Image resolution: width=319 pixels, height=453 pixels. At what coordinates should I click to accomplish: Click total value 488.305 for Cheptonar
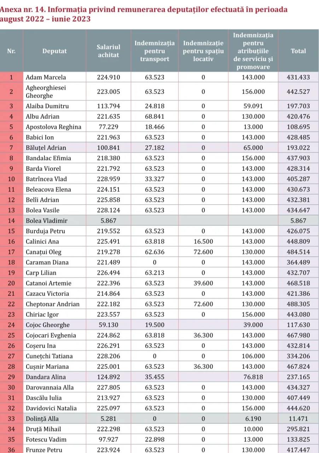[x=298, y=304]
